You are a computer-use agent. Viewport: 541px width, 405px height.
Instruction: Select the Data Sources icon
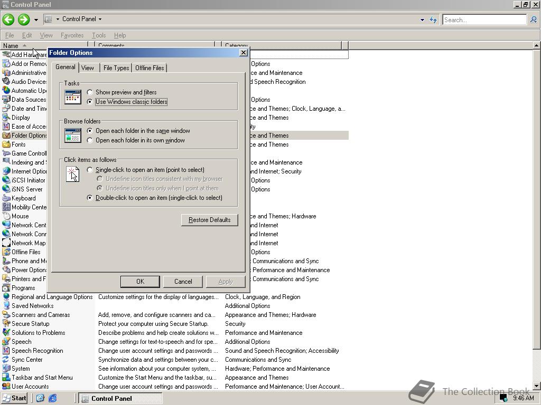[x=6, y=100]
